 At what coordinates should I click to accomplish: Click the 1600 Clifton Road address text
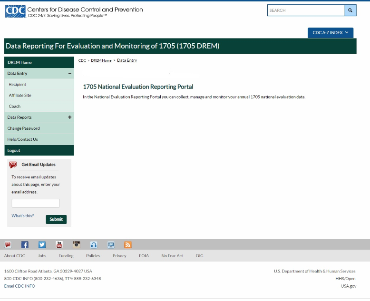48,271
